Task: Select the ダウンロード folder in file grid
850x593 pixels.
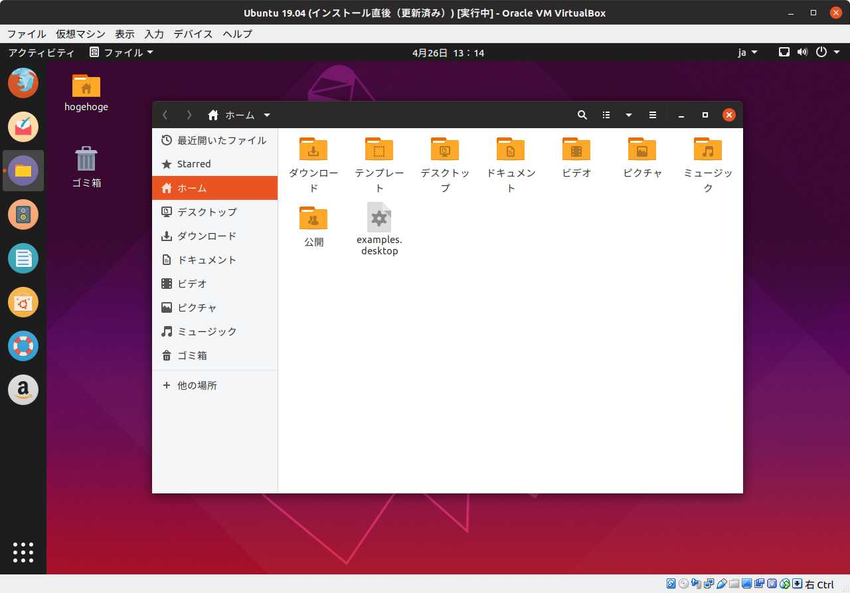Action: pyautogui.click(x=313, y=165)
